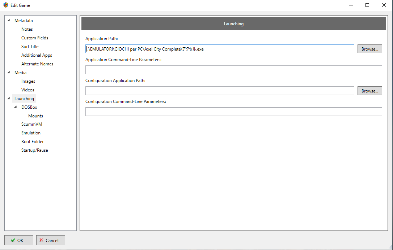Viewport: 393px width, 250px height.
Task: Close the Edit Game window
Action: pyautogui.click(x=384, y=5)
